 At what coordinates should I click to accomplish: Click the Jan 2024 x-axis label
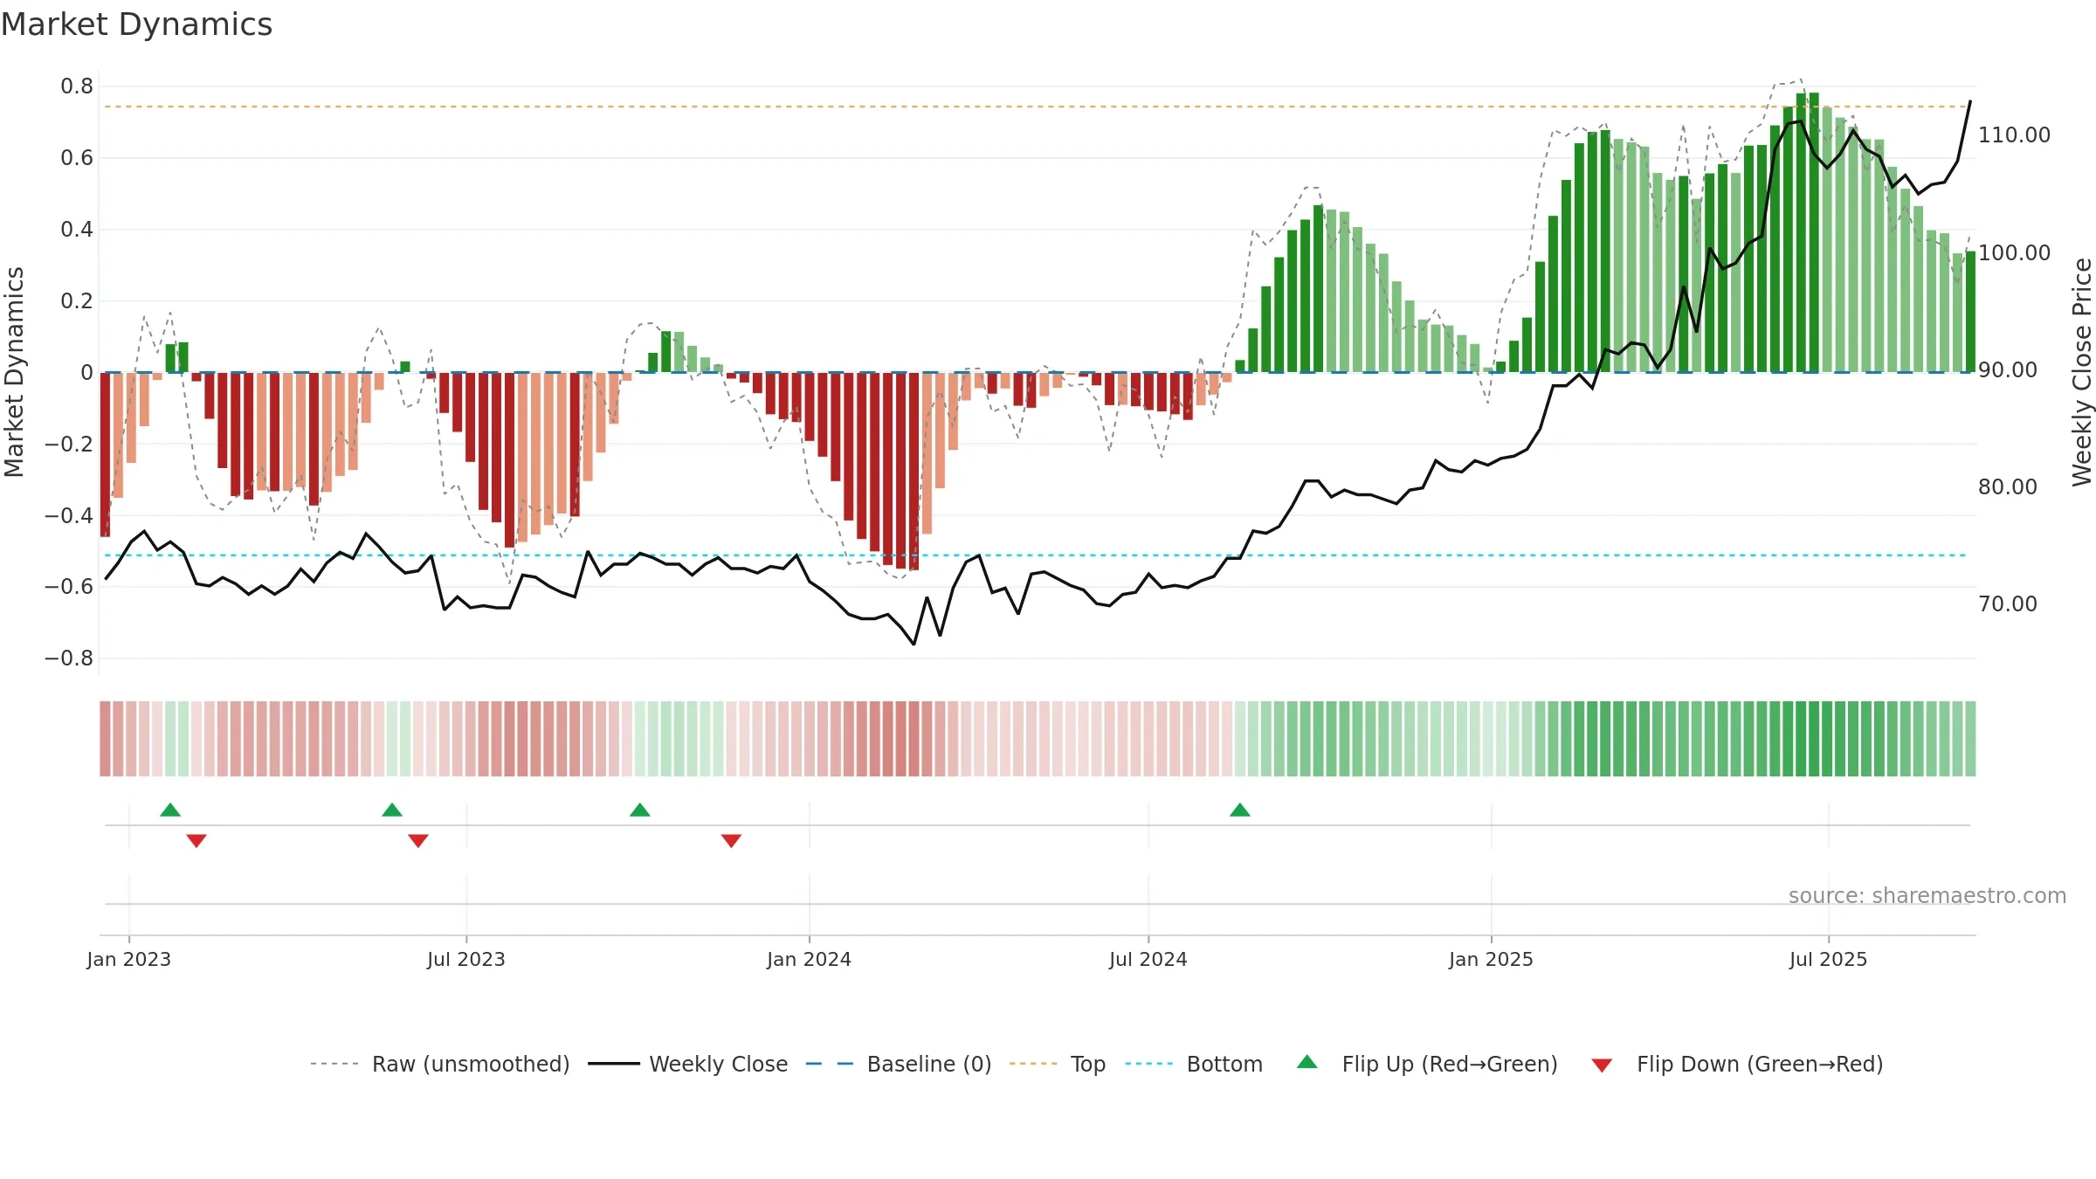click(x=810, y=959)
